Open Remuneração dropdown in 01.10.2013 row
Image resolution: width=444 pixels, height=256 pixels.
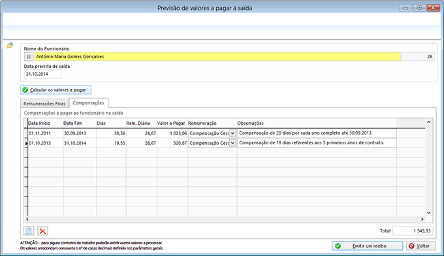232,143
